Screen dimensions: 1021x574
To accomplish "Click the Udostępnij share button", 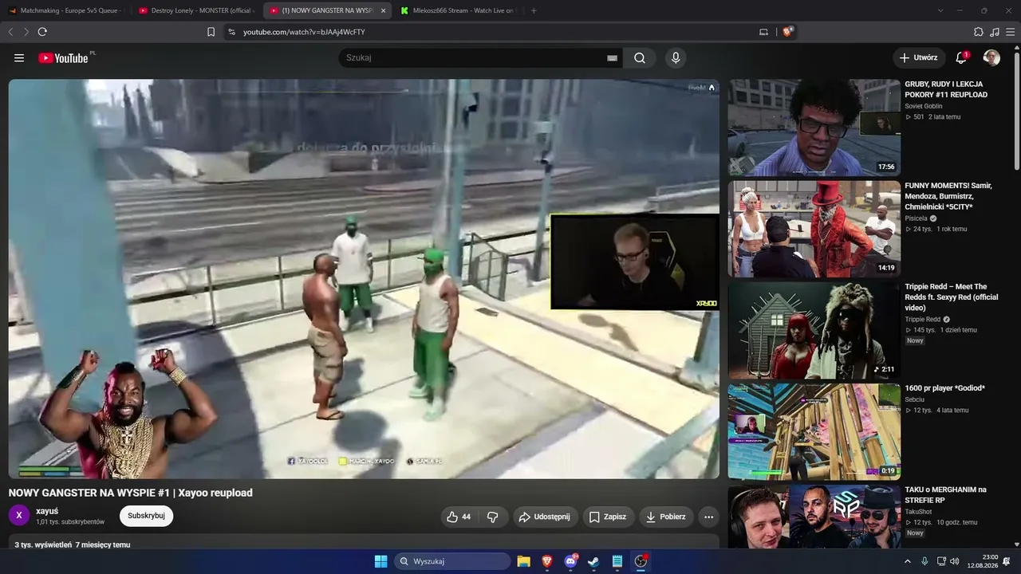I will (x=544, y=517).
